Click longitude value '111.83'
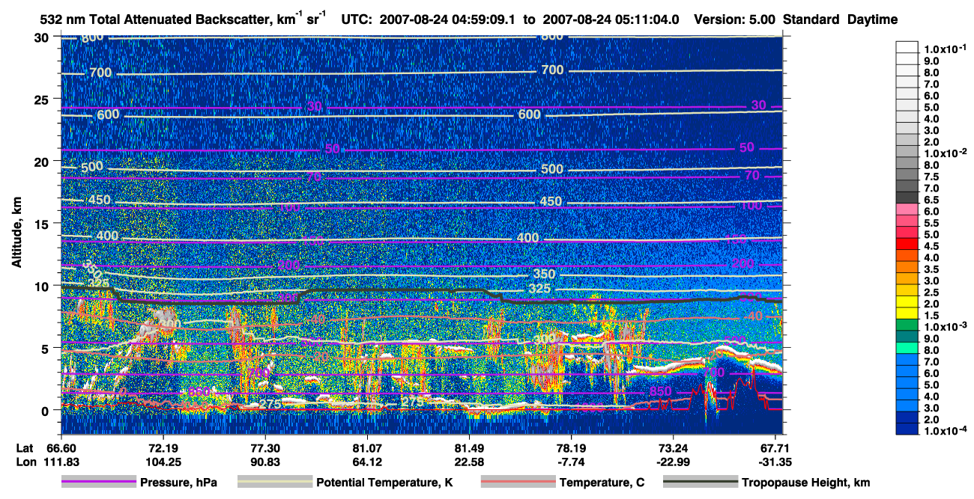This screenshot has width=974, height=499. (61, 461)
